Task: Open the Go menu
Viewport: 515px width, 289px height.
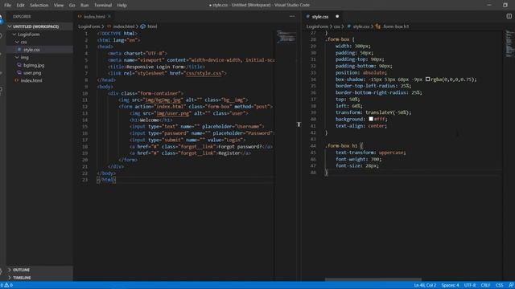Action: tap(72, 5)
